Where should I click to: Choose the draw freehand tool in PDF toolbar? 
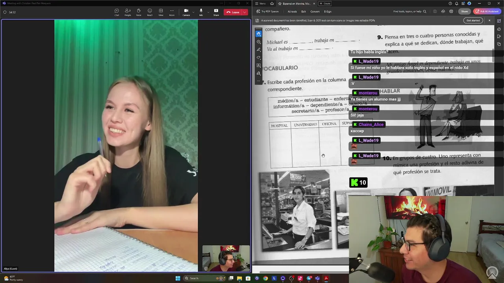[x=259, y=57]
